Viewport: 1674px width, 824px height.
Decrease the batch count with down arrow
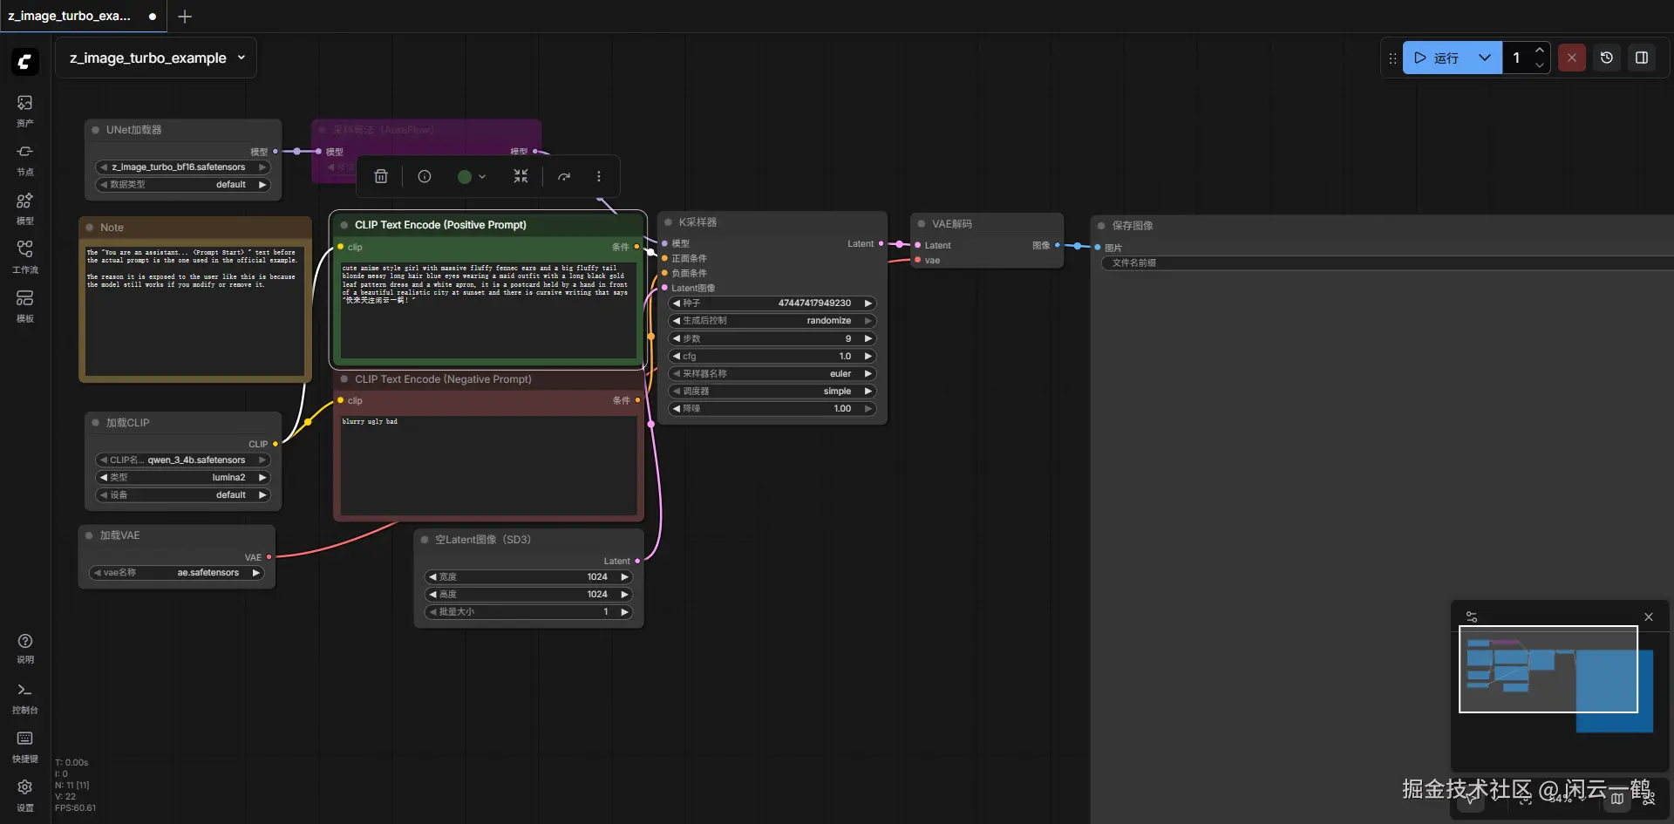pos(1540,65)
